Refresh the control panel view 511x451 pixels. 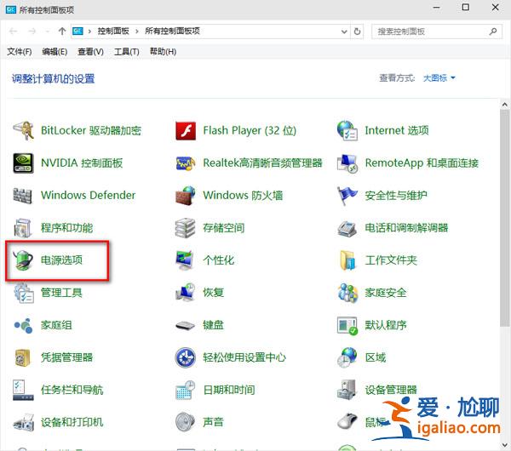click(x=357, y=31)
